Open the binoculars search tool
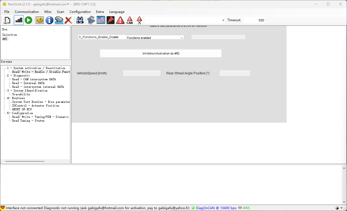 point(80,20)
